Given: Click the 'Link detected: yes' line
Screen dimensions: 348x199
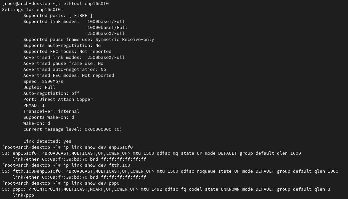Looking at the screenshot, I should pyautogui.click(x=47, y=141).
